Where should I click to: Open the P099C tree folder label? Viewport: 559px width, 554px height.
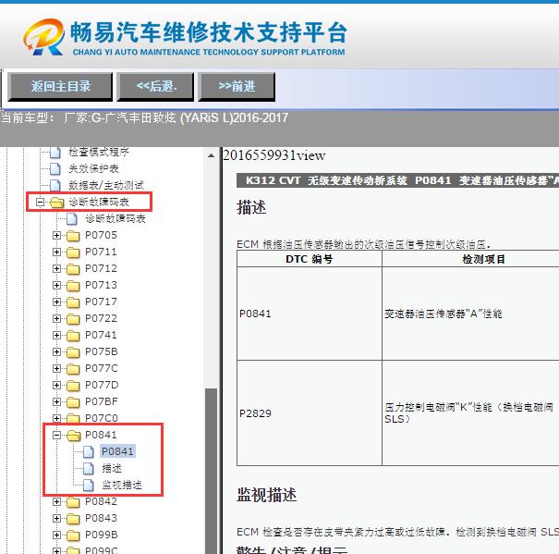(102, 550)
